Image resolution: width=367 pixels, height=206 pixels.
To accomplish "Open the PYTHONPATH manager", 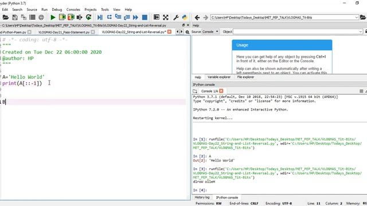I will [185, 17].
